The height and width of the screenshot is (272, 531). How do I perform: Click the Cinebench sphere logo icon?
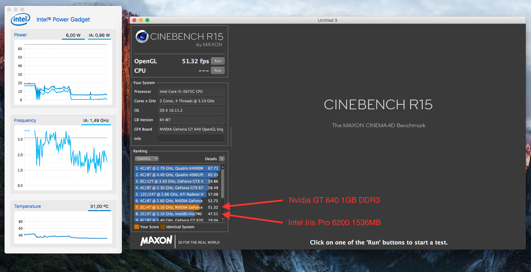pos(142,36)
